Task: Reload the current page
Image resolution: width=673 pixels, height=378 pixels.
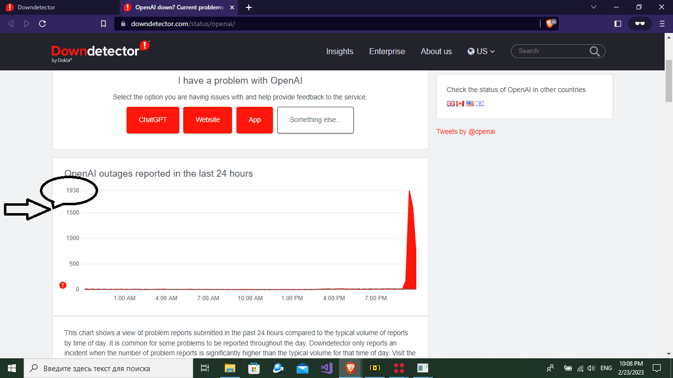Action: point(42,24)
